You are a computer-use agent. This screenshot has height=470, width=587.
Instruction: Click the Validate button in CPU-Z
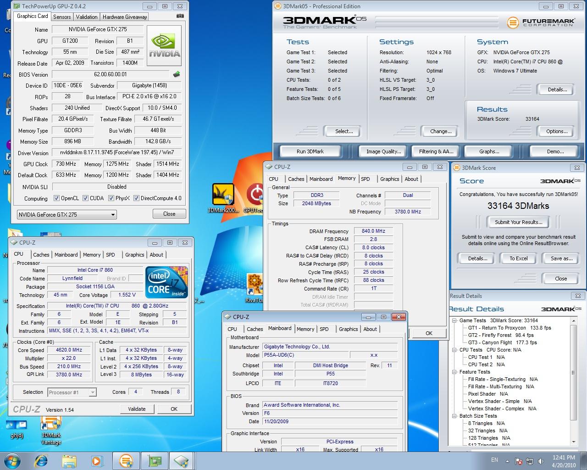coord(137,409)
